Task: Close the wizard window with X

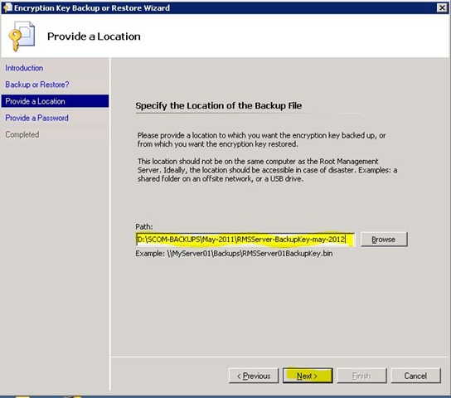Action: click(x=442, y=7)
